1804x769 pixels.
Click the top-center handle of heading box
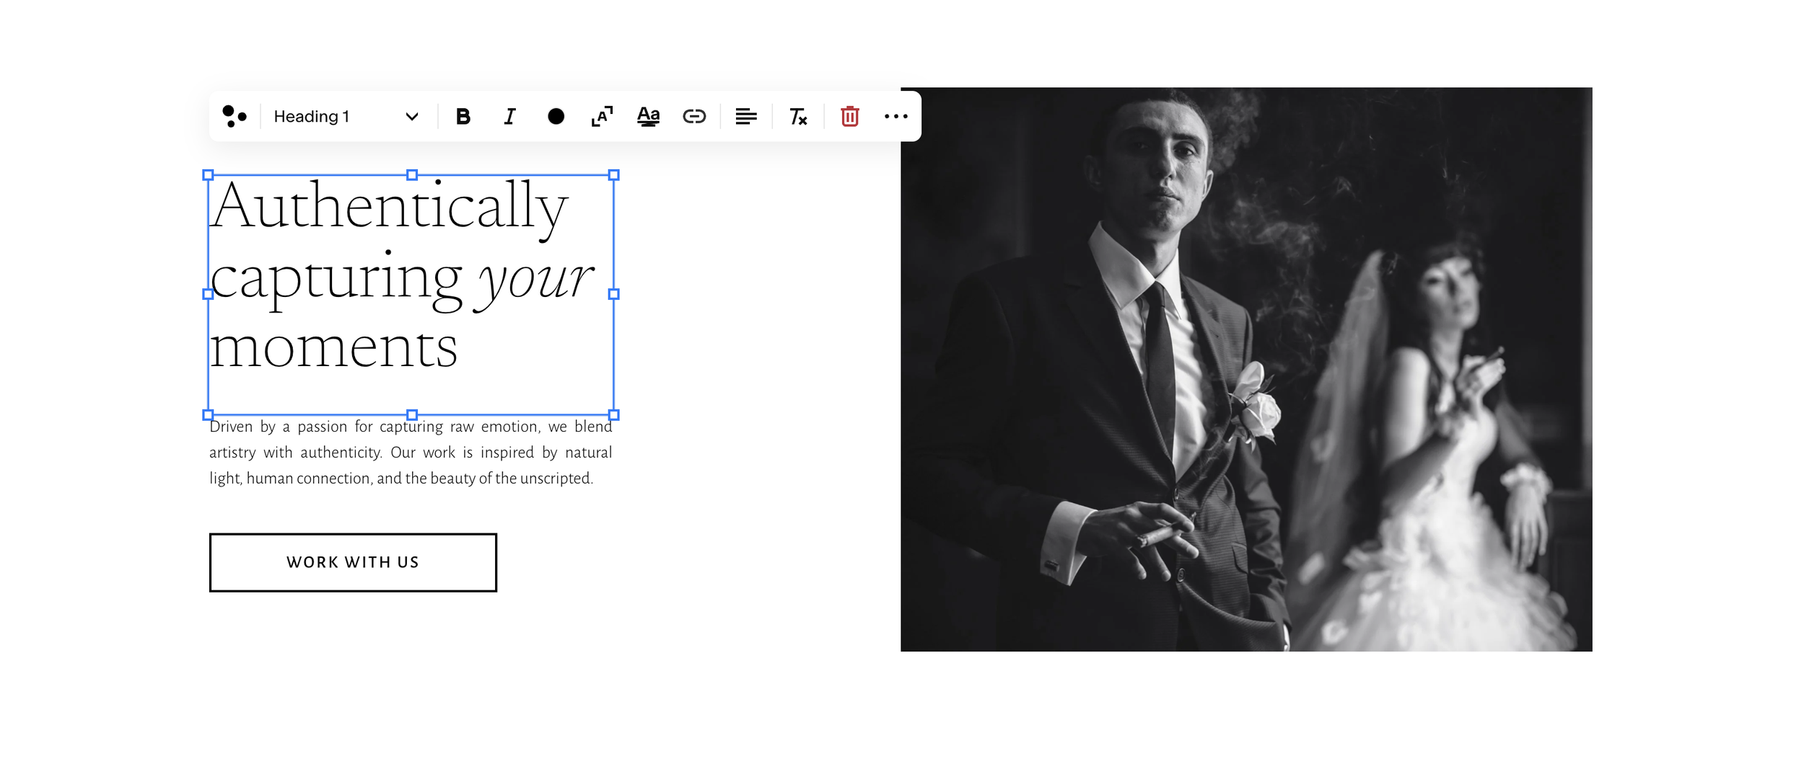tap(412, 174)
